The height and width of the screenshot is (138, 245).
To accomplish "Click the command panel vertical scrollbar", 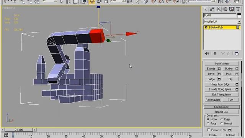I will (242, 99).
